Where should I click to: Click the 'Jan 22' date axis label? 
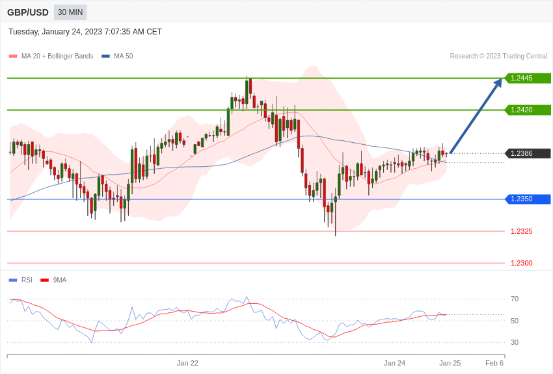tap(187, 363)
